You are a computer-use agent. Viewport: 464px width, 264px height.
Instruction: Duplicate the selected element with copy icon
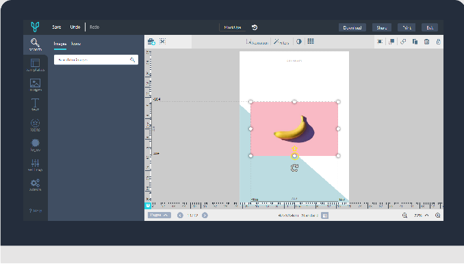click(415, 42)
